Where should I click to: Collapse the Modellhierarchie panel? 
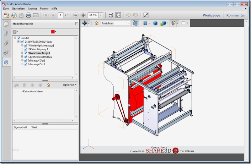click(77, 24)
